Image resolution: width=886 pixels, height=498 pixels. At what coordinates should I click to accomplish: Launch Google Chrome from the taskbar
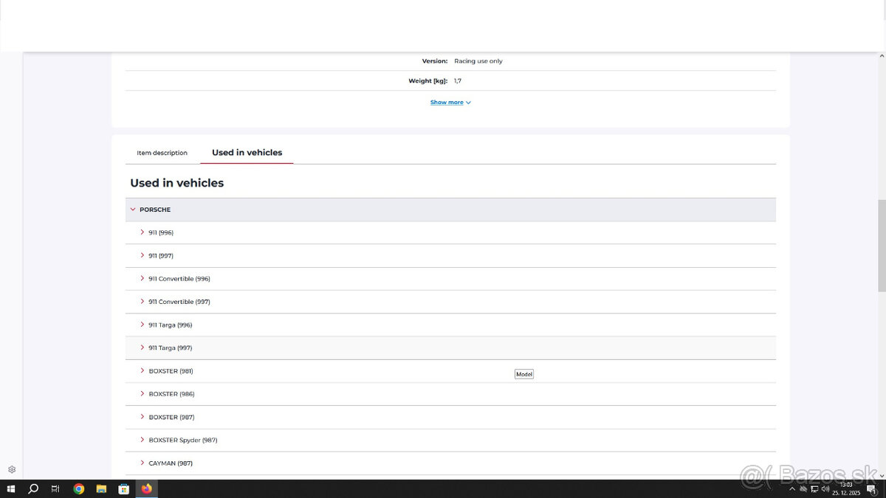point(79,488)
